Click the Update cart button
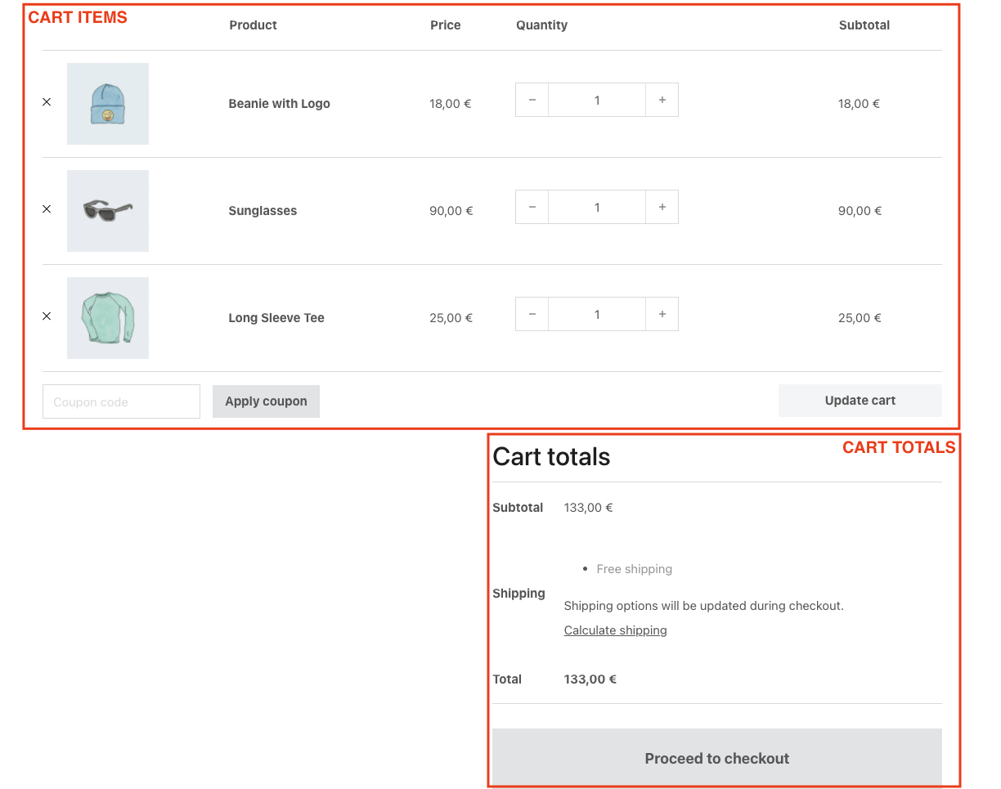The width and height of the screenshot is (1001, 789). point(860,401)
